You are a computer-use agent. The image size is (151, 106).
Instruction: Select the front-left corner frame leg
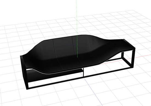click(27, 79)
